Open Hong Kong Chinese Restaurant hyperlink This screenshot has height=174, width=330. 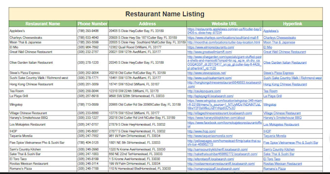click(x=285, y=85)
